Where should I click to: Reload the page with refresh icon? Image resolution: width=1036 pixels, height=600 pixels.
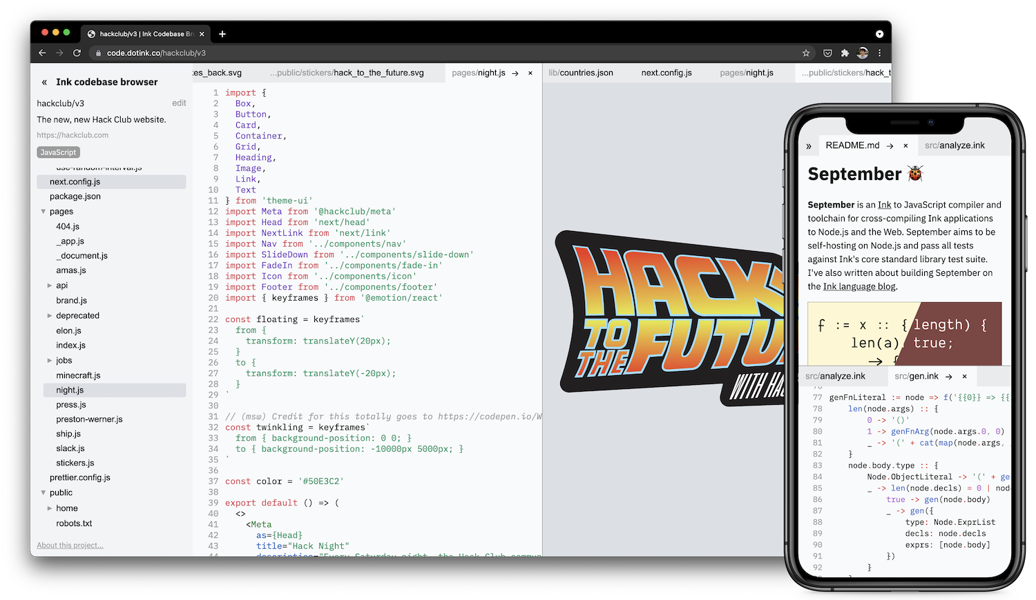pyautogui.click(x=77, y=53)
